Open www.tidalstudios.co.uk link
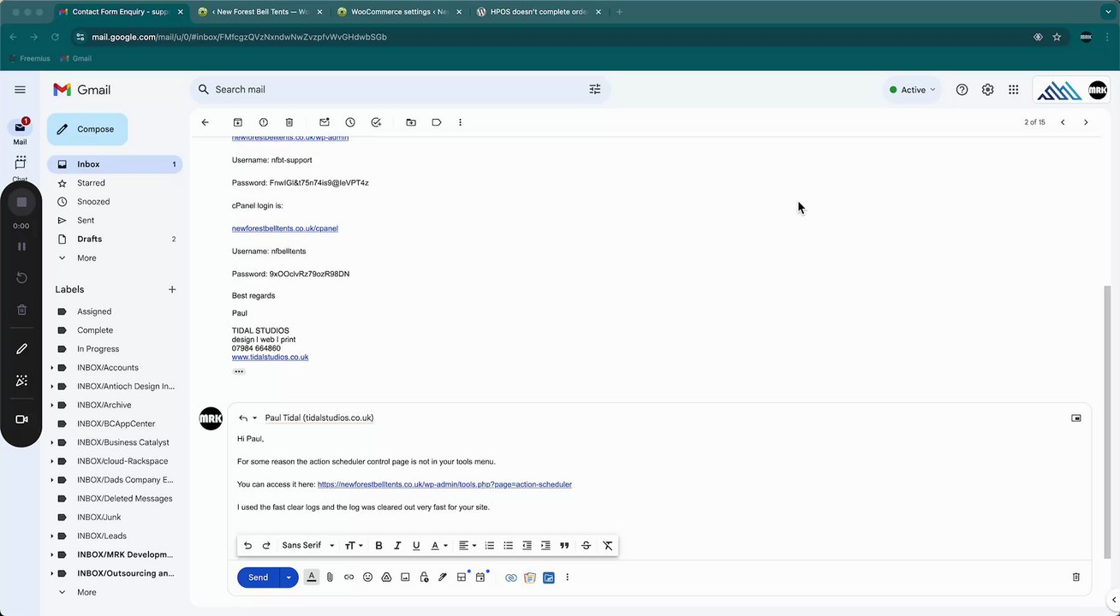Screen dimensions: 1120x616 (x=270, y=357)
